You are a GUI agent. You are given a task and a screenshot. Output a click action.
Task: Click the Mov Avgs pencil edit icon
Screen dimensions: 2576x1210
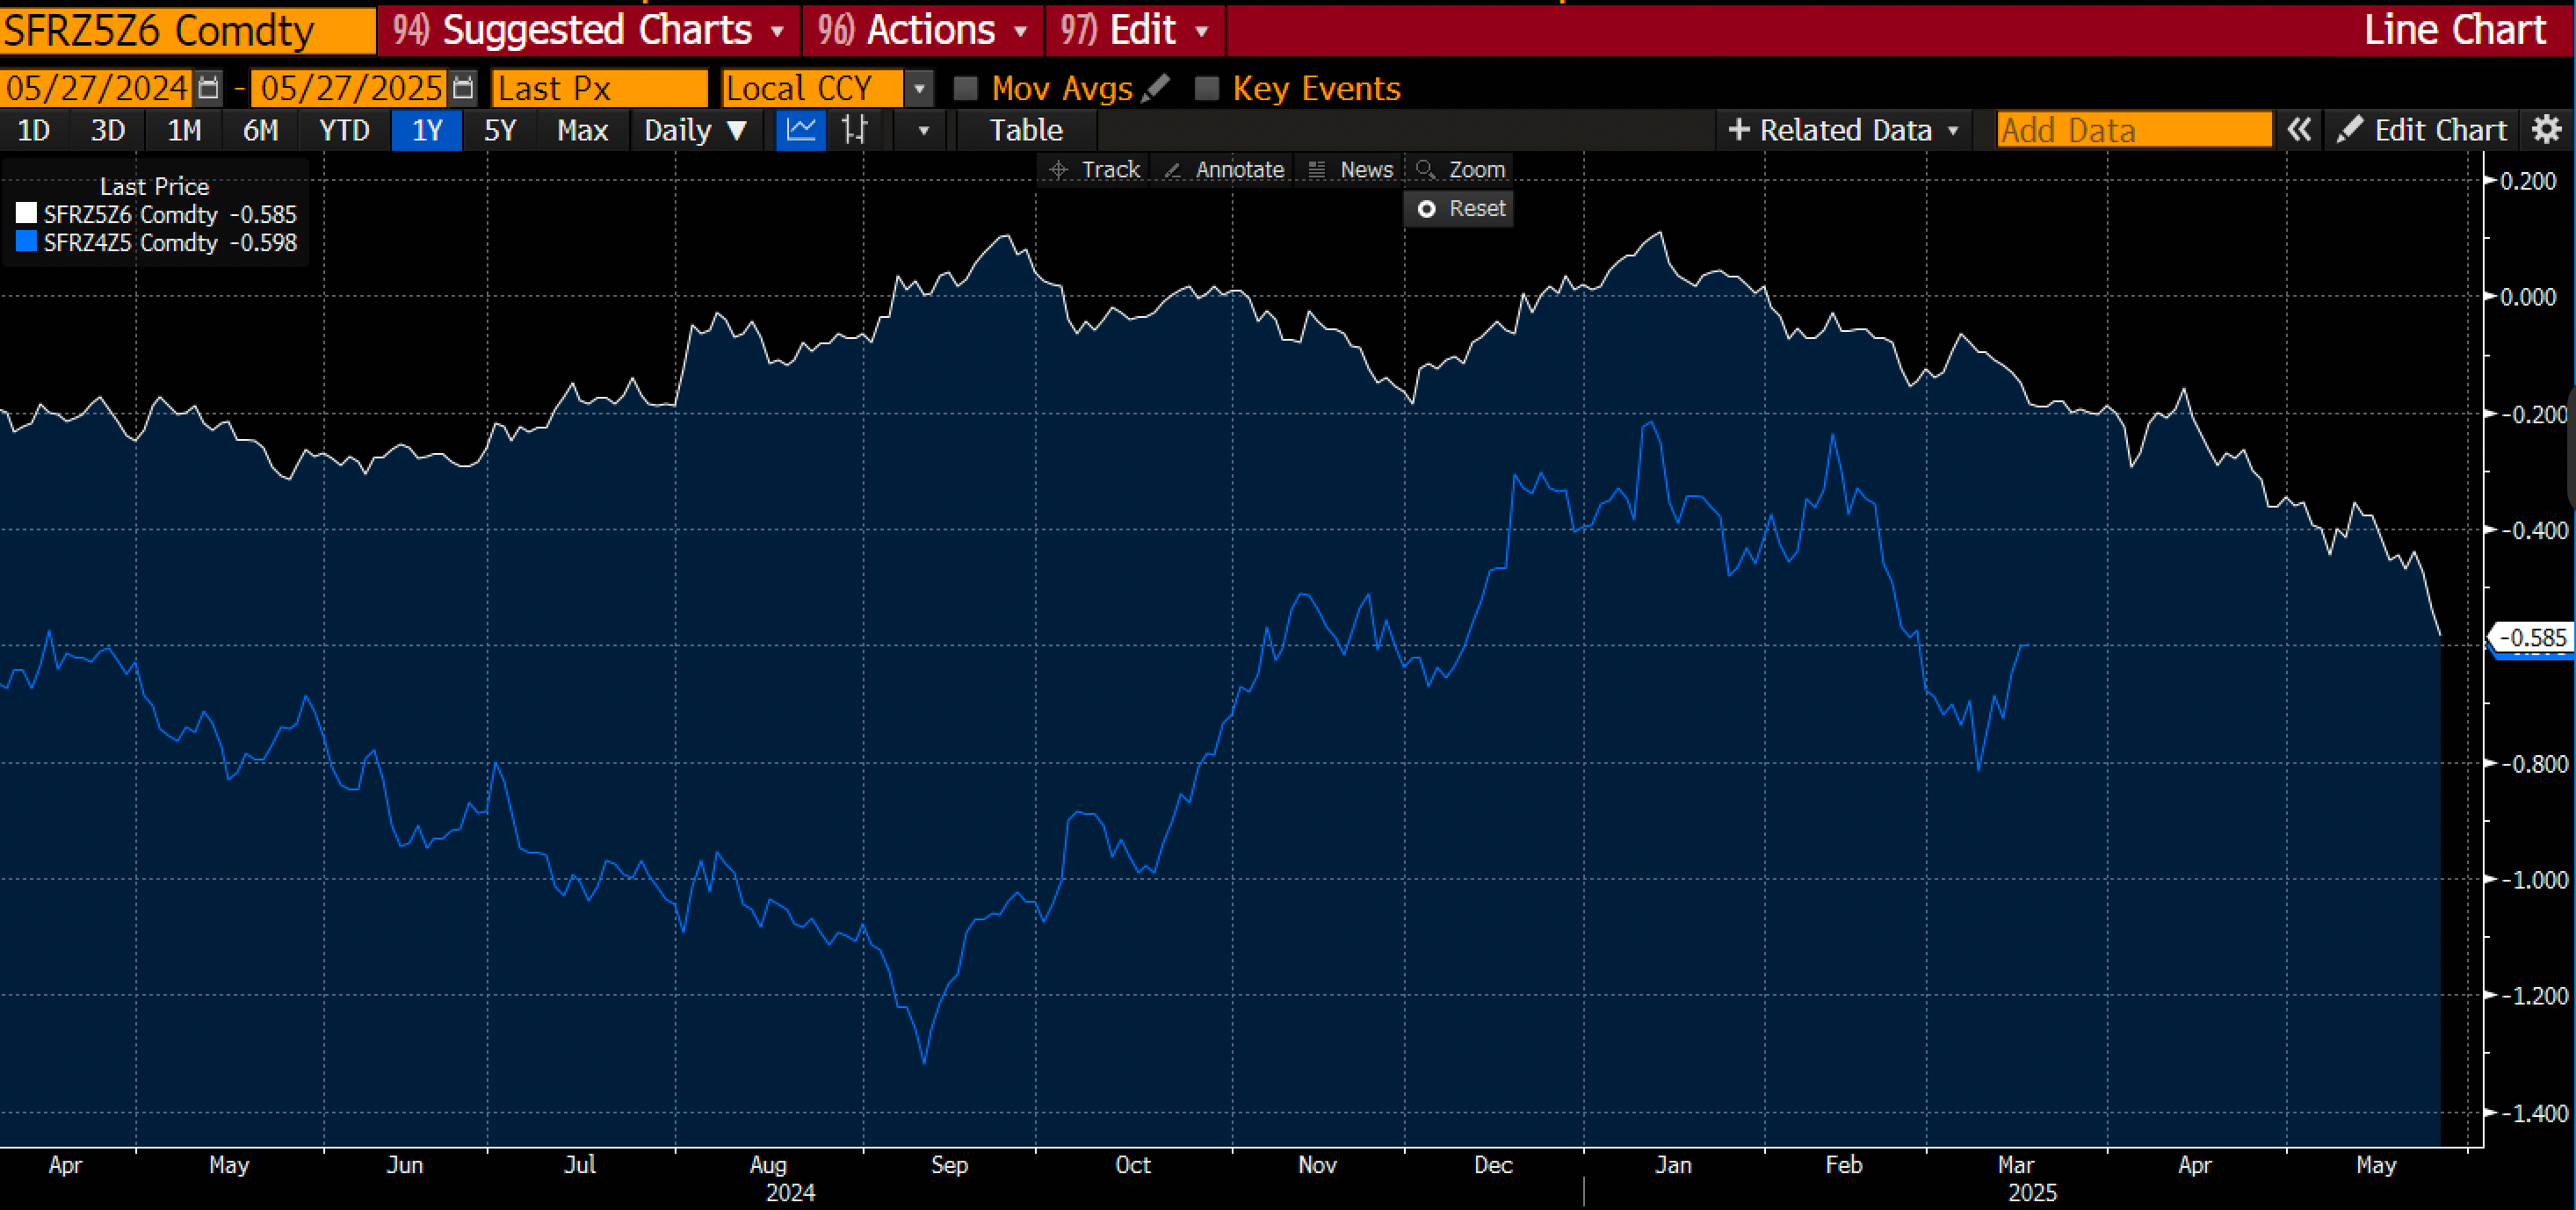pos(1155,88)
